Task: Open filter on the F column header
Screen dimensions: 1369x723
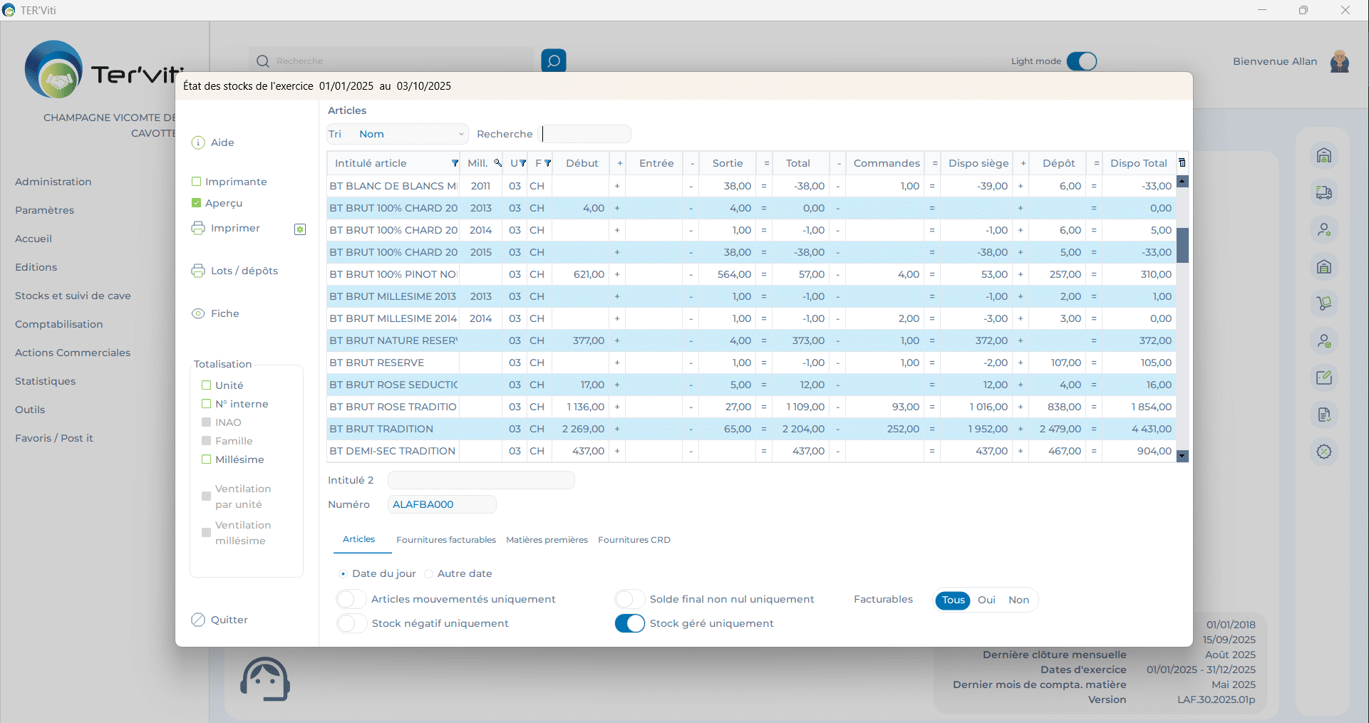Action: point(547,163)
